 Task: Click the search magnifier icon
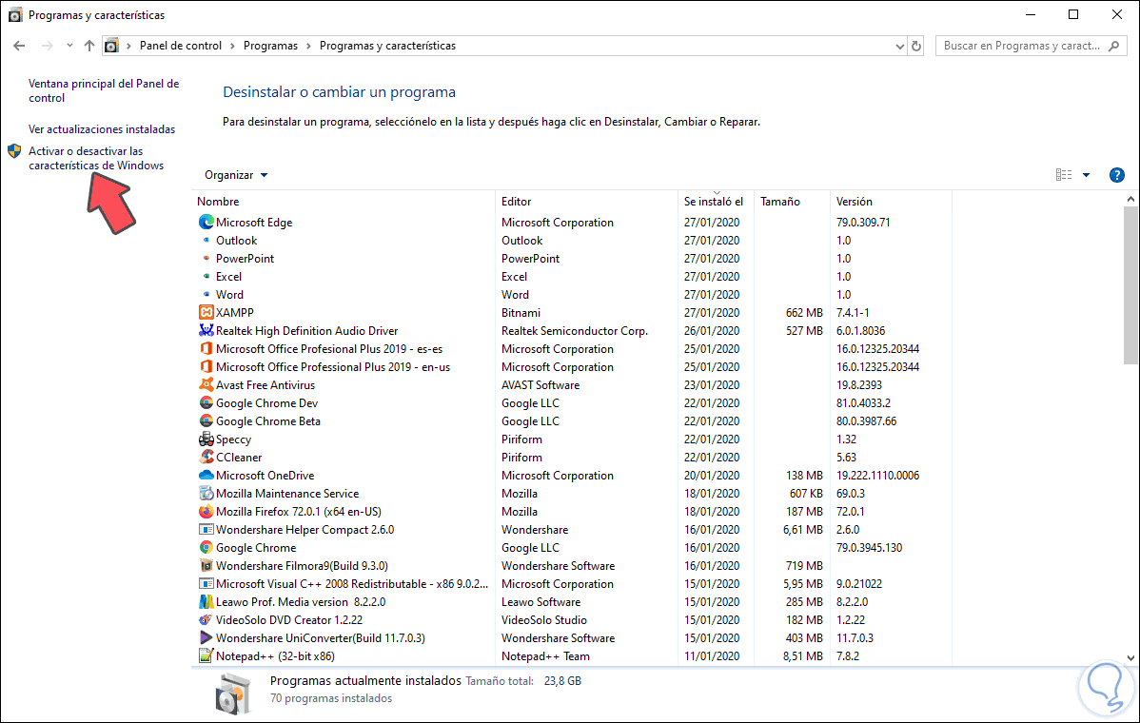(x=1113, y=46)
